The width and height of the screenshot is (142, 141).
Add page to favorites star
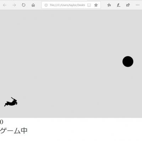(x=96, y=5)
